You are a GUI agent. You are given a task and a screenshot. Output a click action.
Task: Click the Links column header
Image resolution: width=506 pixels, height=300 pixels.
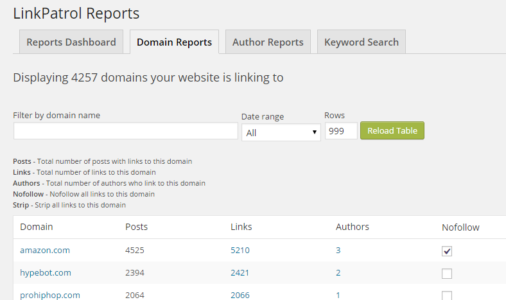tap(241, 227)
